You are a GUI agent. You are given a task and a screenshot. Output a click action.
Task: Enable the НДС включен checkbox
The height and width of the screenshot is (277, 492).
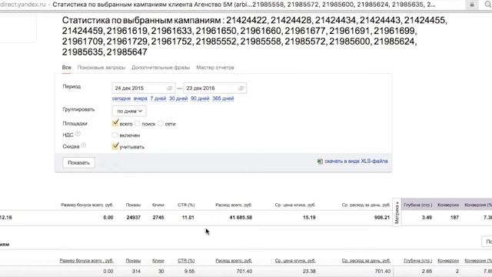coord(115,135)
